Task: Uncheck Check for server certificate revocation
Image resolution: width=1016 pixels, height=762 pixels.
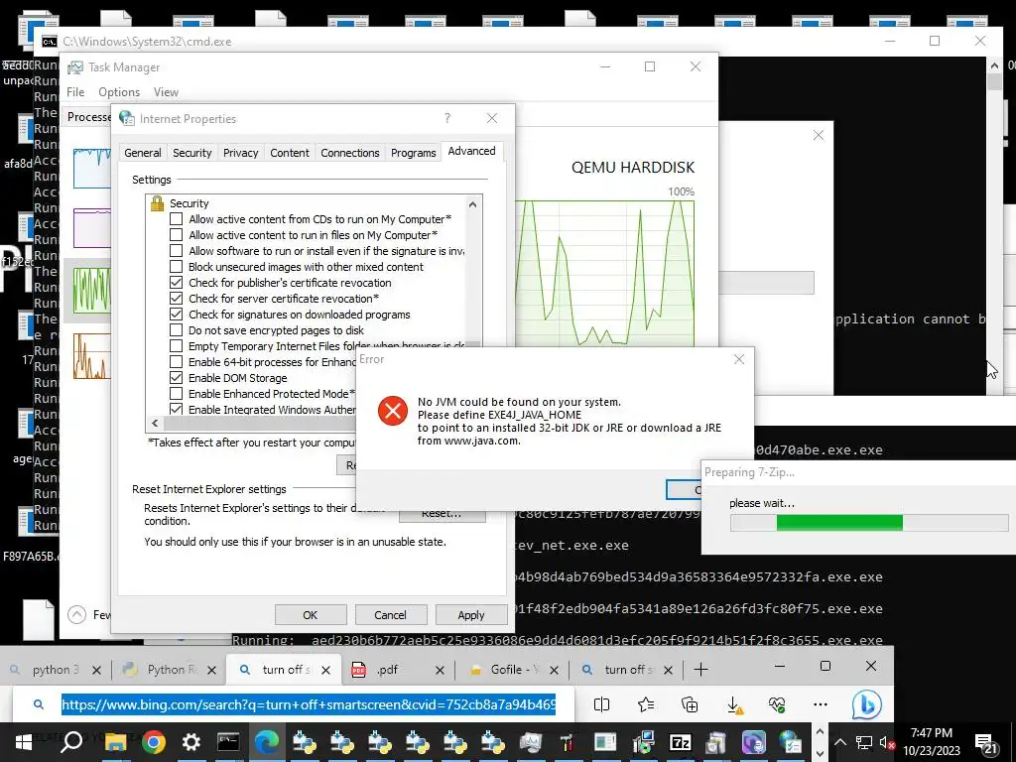Action: pyautogui.click(x=176, y=299)
